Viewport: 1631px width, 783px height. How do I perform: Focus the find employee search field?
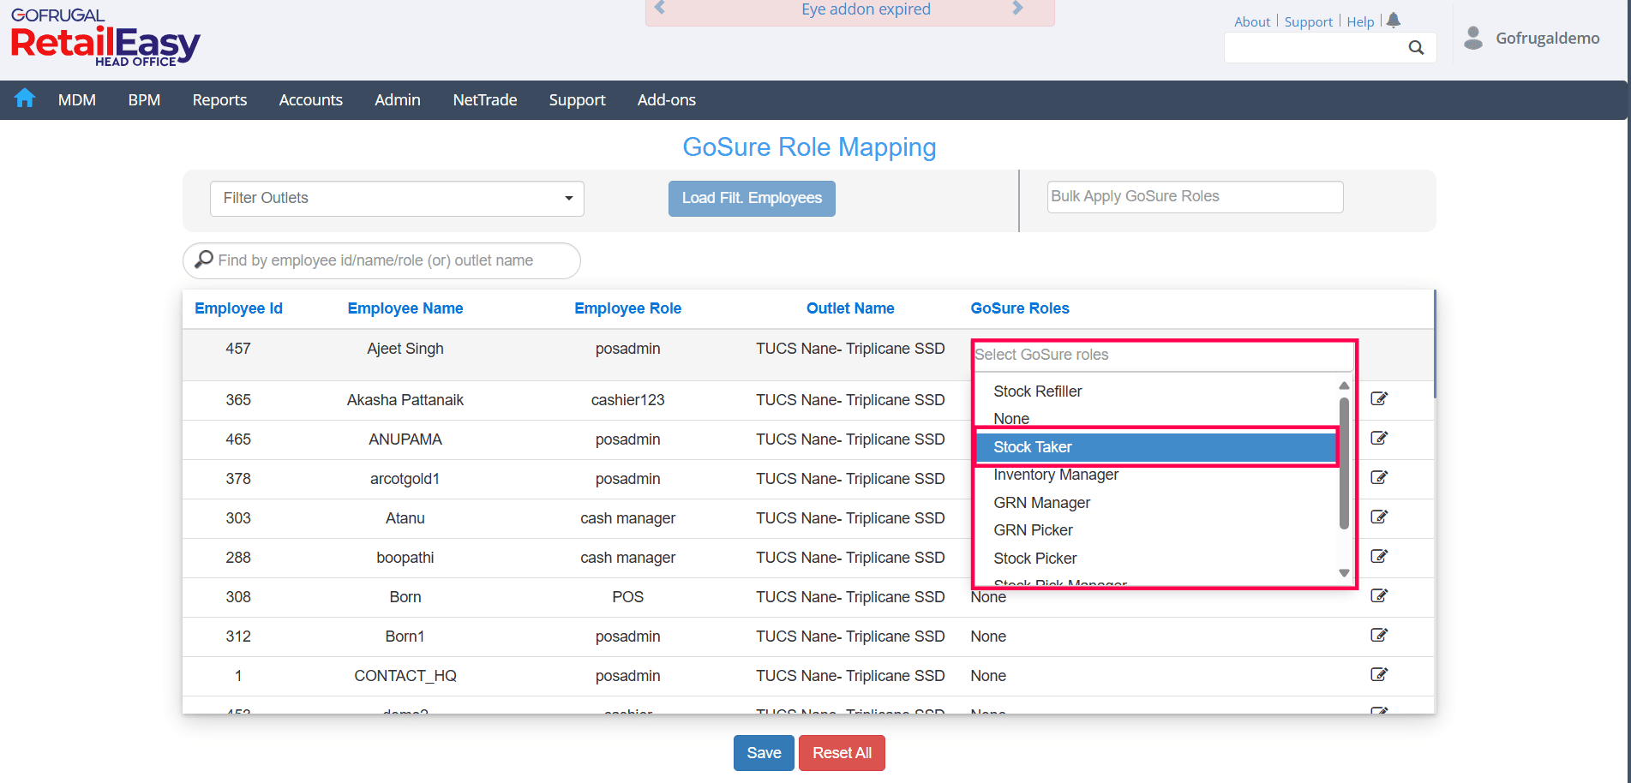(381, 260)
